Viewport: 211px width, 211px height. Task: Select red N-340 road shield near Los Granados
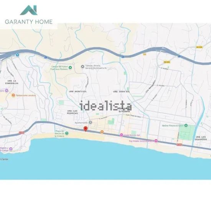179,145
